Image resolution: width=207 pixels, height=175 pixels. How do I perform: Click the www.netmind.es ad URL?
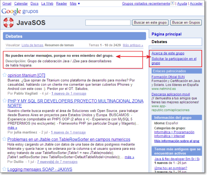click(x=163, y=89)
